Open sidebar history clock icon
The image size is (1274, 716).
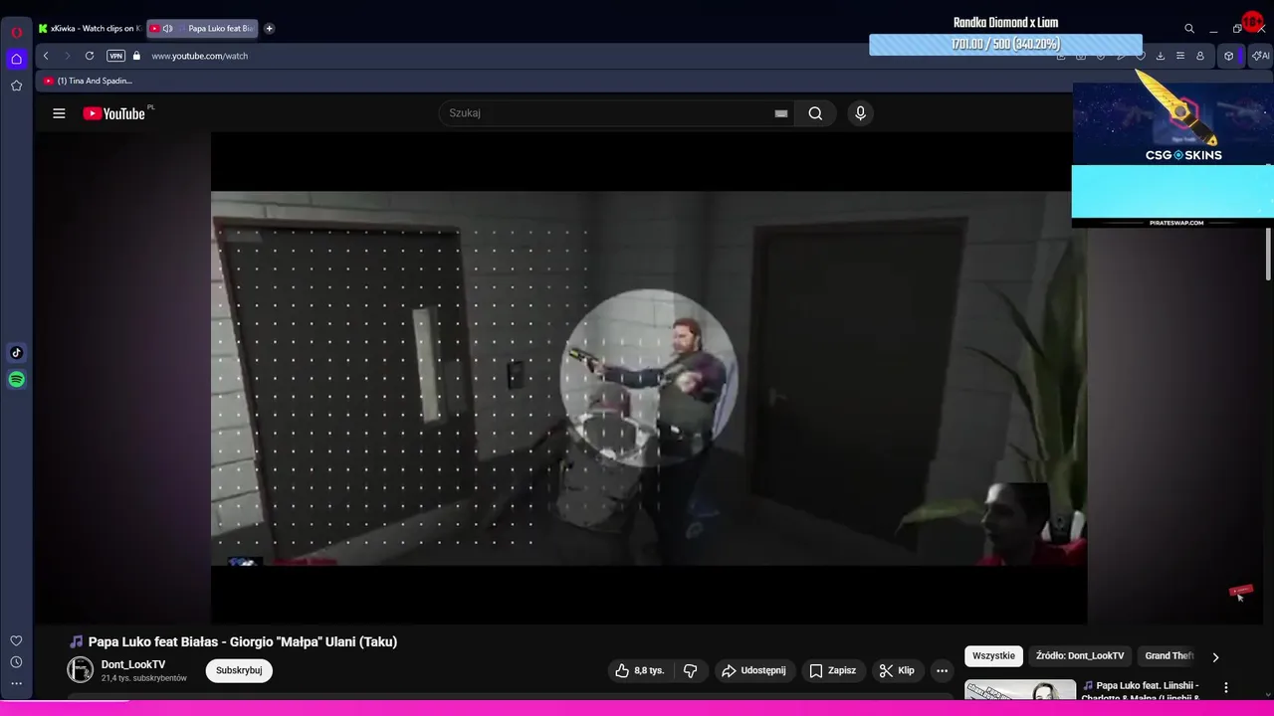(17, 662)
